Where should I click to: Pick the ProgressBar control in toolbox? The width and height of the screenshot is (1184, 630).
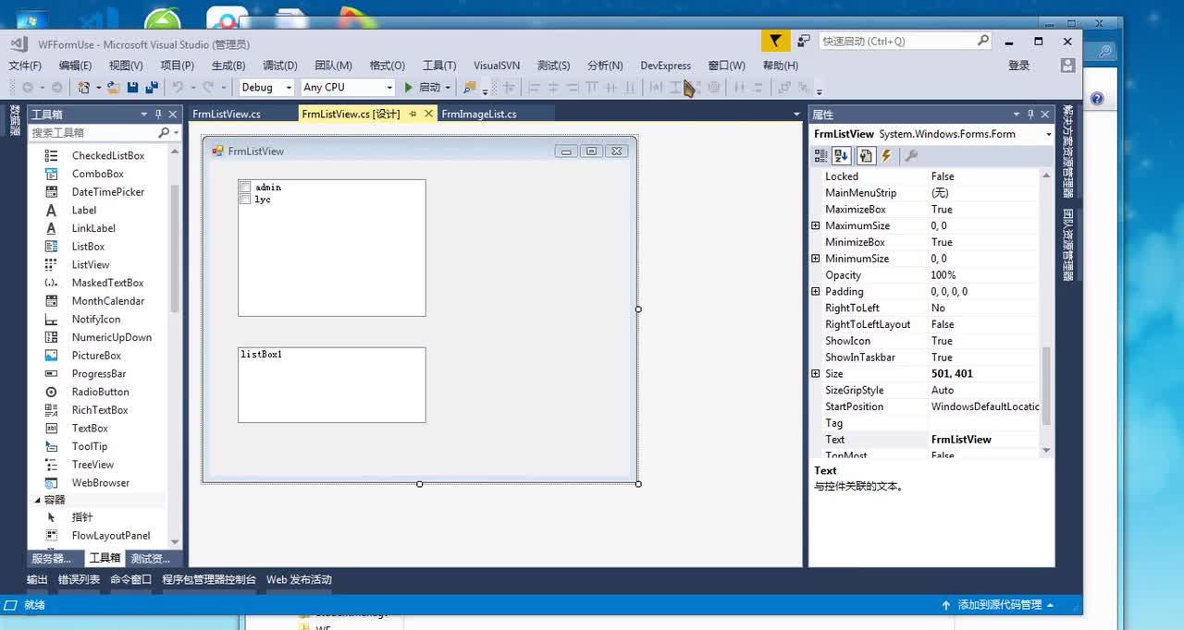[x=99, y=374]
